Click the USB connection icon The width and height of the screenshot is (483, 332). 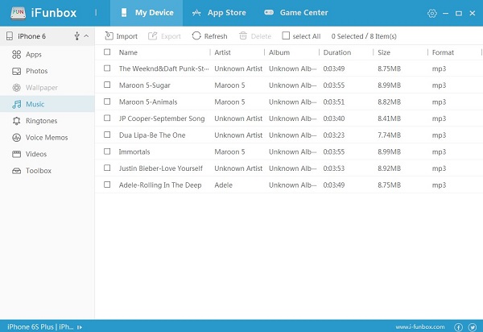click(77, 36)
